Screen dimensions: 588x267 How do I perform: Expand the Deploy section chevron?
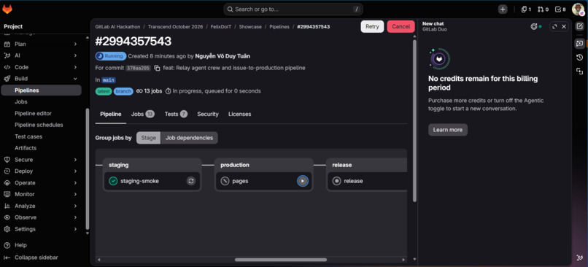click(75, 171)
